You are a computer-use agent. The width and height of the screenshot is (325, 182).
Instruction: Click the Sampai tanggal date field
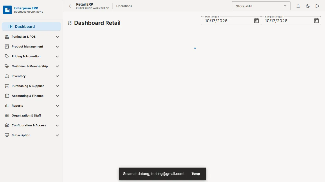pyautogui.click(x=291, y=21)
